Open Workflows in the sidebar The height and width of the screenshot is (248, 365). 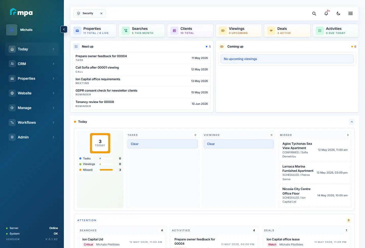(x=32, y=122)
